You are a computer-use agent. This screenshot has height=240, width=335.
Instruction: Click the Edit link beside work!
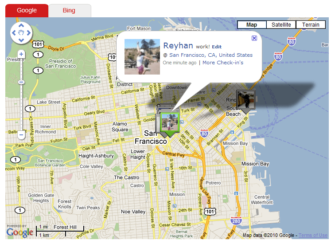coord(217,47)
